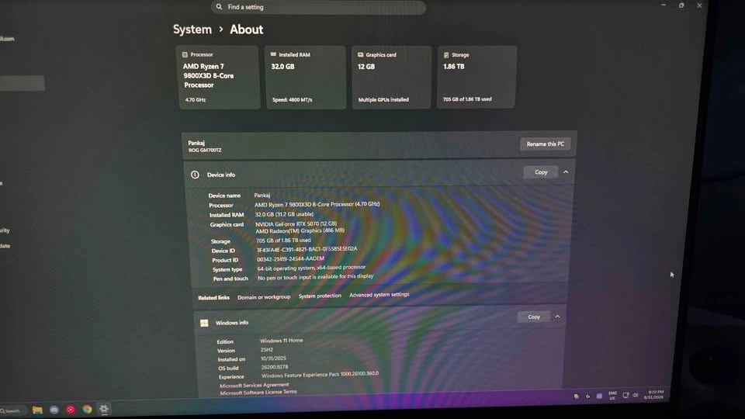Click the Windows Feature Experience Pack text
745x419 pixels.
320,374
